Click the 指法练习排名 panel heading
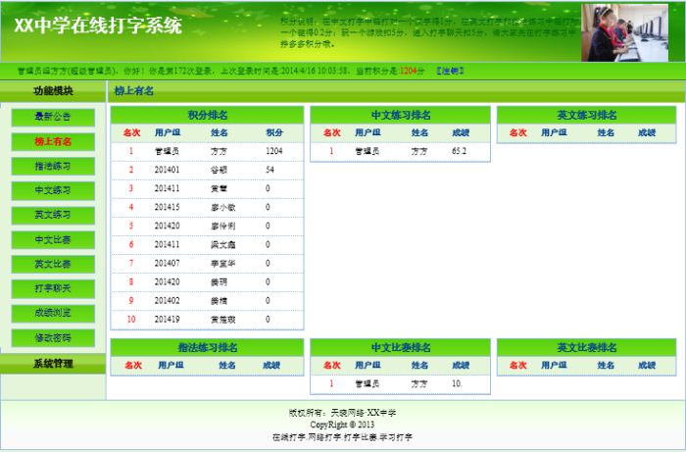 (207, 347)
